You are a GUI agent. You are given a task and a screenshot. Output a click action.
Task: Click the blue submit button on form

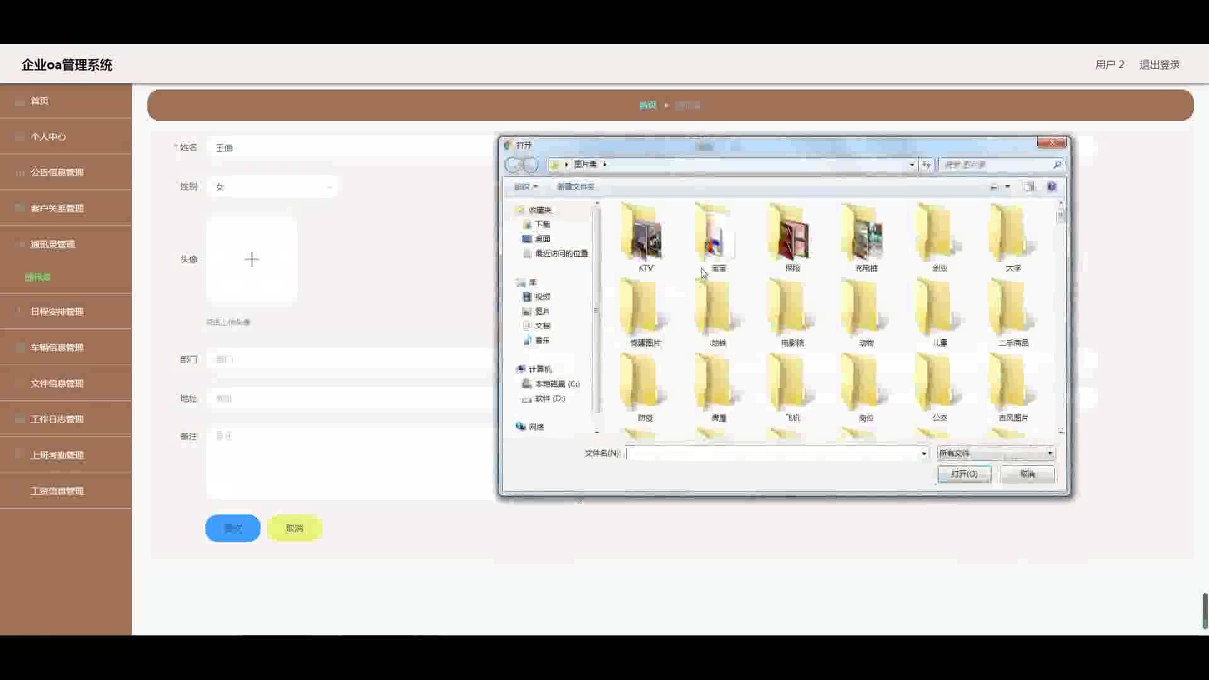tap(233, 528)
